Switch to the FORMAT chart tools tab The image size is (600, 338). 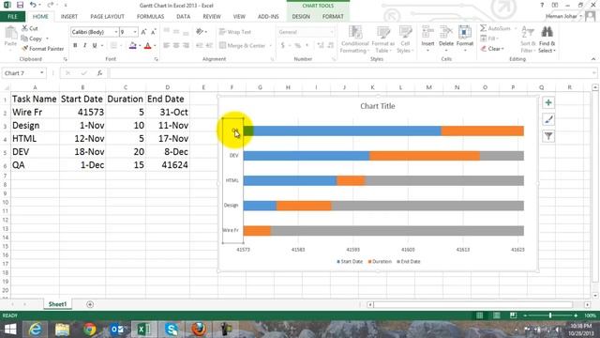coord(333,17)
